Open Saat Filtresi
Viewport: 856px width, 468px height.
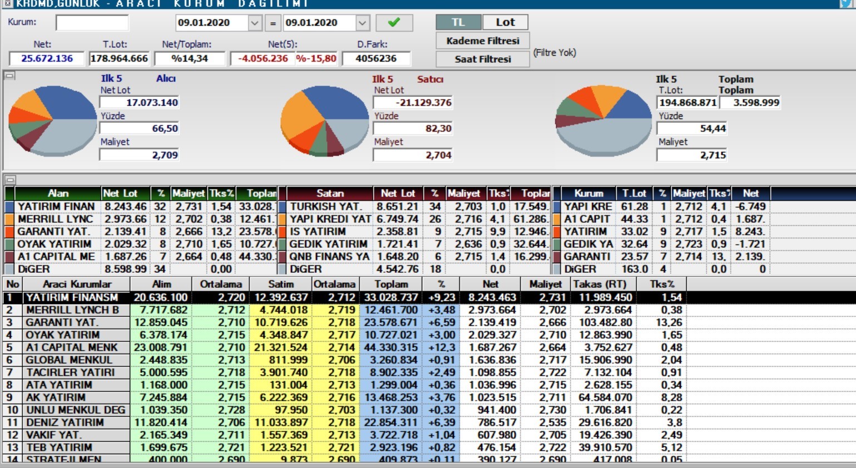(482, 59)
